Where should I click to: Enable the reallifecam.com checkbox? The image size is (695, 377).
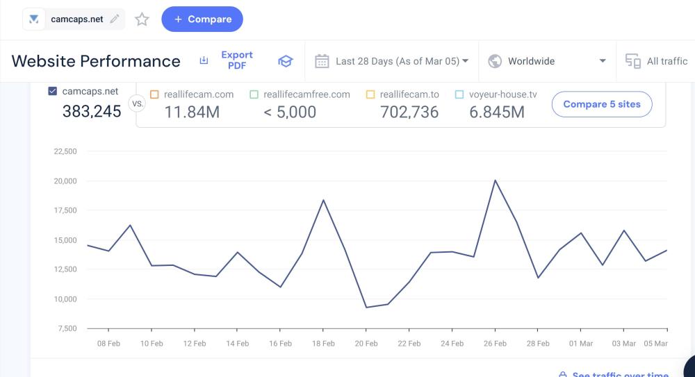154,94
